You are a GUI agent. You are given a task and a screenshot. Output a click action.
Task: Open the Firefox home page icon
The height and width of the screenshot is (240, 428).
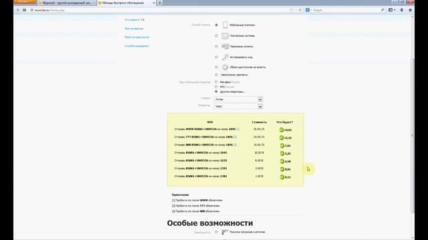pos(410,10)
